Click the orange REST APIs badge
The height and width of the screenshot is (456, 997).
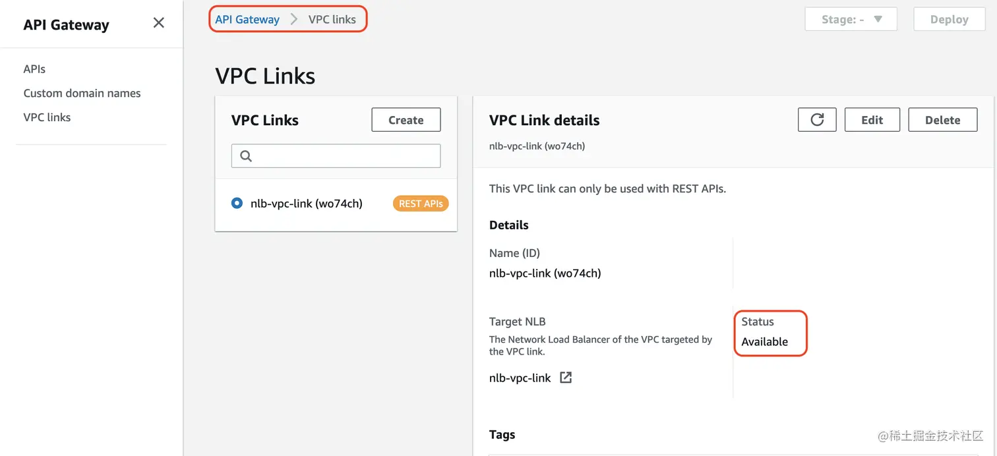421,204
